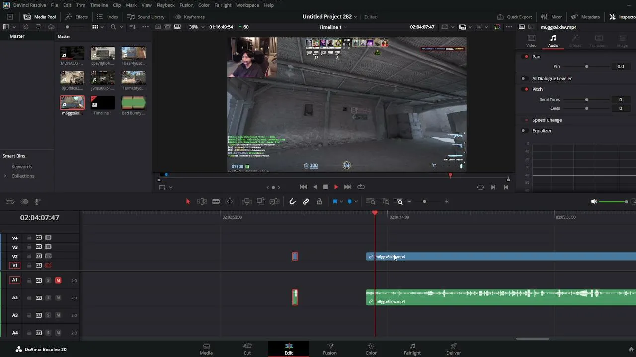636x357 pixels.
Task: Adjust the timeline zoom slider handle
Action: [x=424, y=202]
